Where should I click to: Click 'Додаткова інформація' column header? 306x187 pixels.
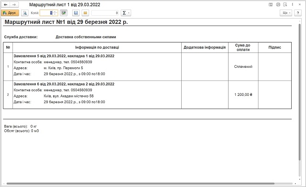pyautogui.click(x=205, y=47)
